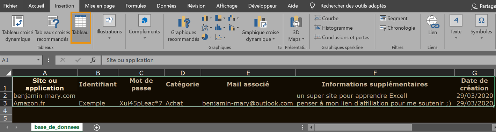Screen dimensions: 496x132
Task: Click the formula bar confirm checkmark
Action: click(x=78, y=60)
